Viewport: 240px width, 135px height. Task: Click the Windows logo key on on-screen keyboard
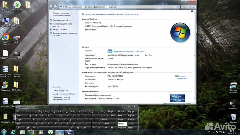[28, 128]
